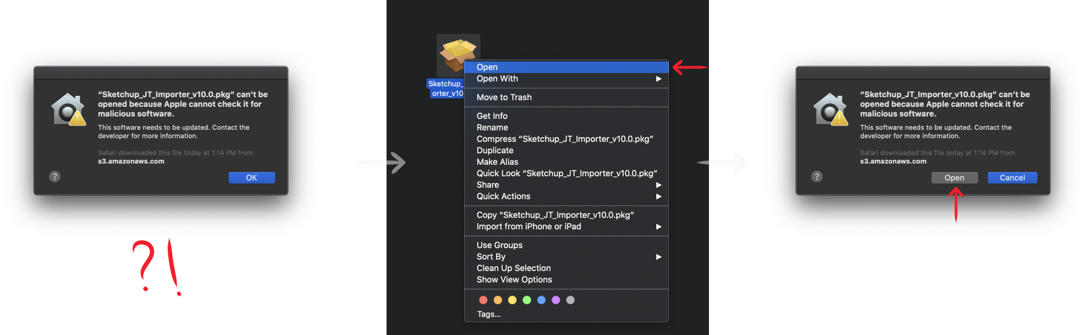Choose Get Info from the context menu
The image size is (1084, 335).
(x=492, y=116)
